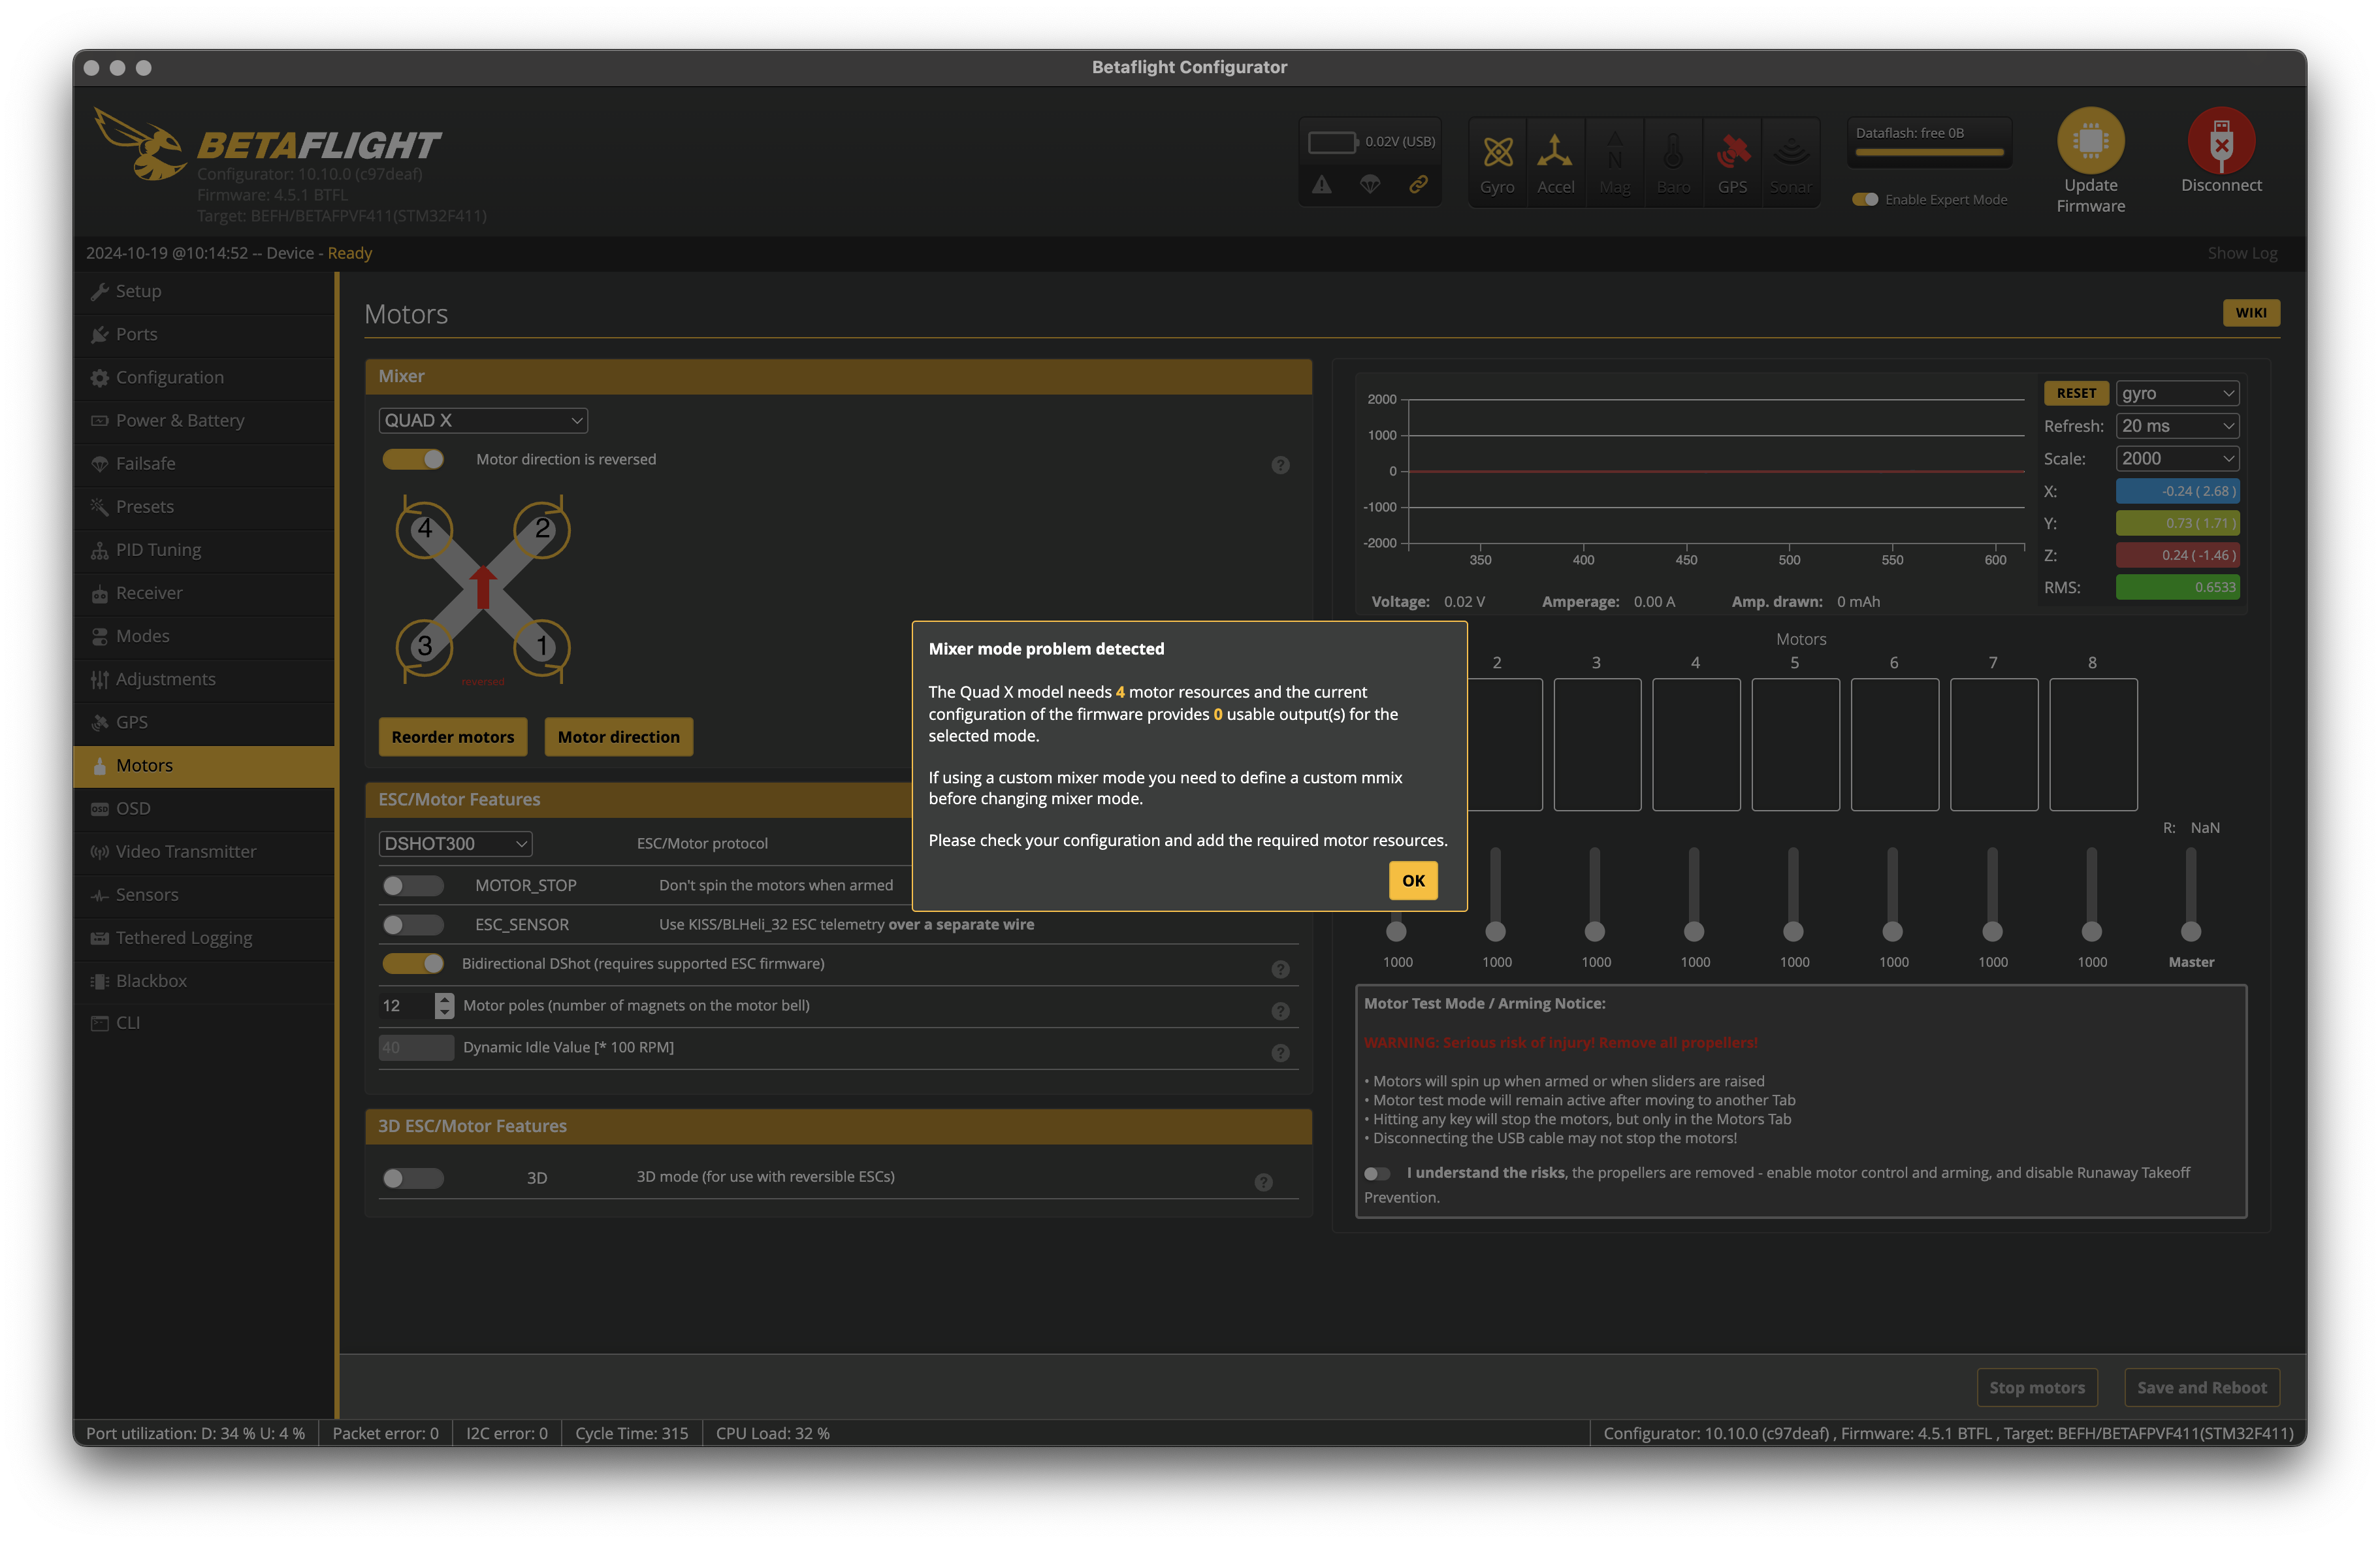Open help for motor direction reversed
2380x1543 pixels.
click(x=1280, y=465)
